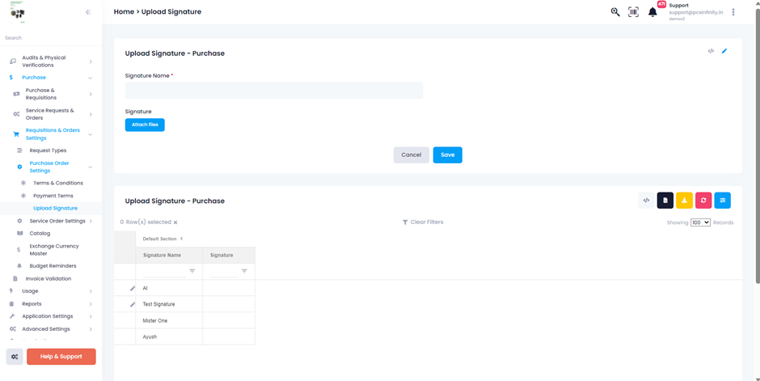Click the blue pencil edit icon on form
Viewport: 760px width, 381px height.
[724, 51]
